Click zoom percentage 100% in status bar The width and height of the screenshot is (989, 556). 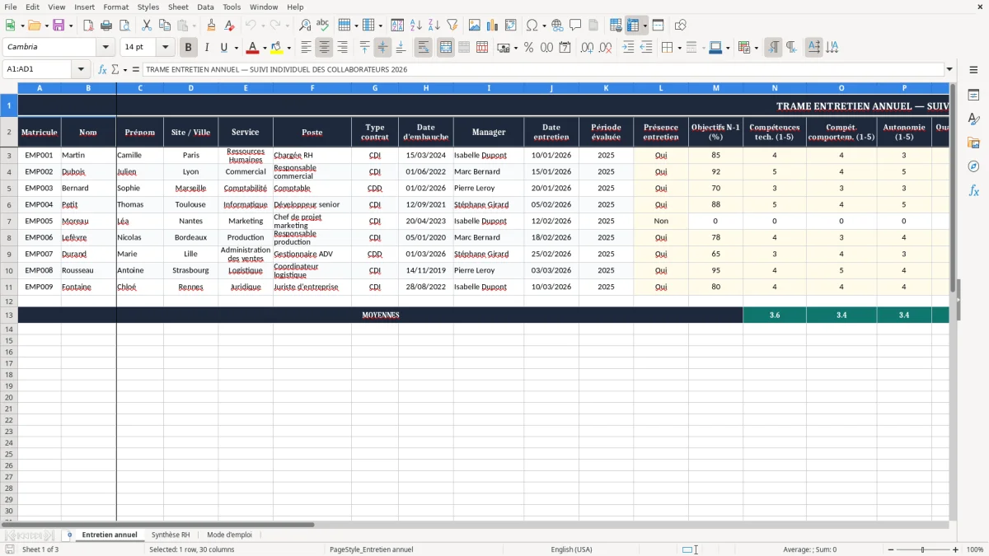(x=975, y=549)
